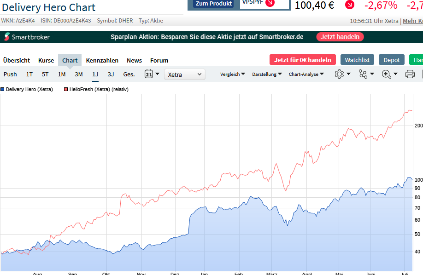
Task: Click the red arrow icon by VP5PYF
Action: 270,3
